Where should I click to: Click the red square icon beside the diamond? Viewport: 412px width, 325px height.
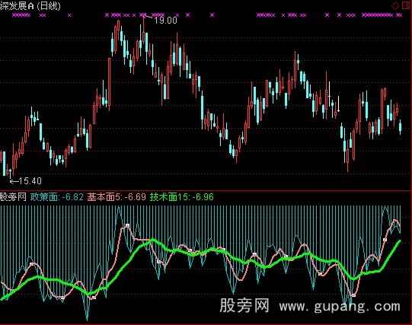tap(406, 5)
